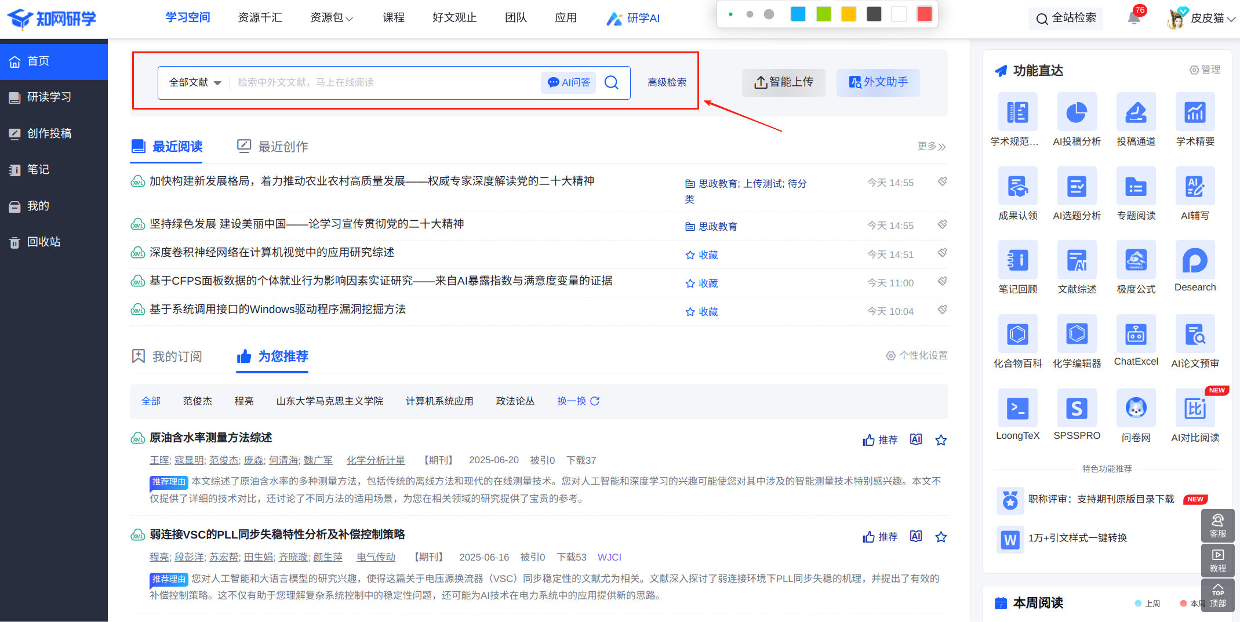The height and width of the screenshot is (622, 1240).
Task: Open the Desearch tool icon
Action: [1195, 260]
